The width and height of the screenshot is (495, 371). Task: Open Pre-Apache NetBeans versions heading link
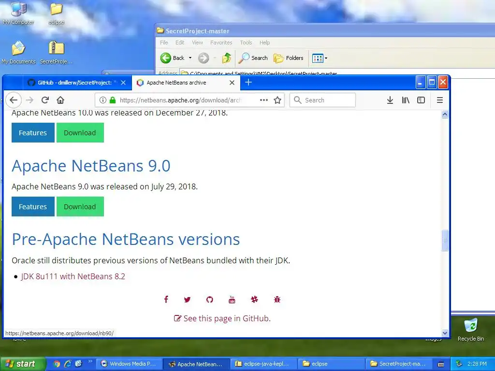[x=126, y=239]
